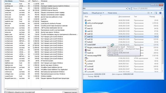The image size is (166, 93).
Task: Click Explorer vertical scrollbar up arrow
Action: 162,16
